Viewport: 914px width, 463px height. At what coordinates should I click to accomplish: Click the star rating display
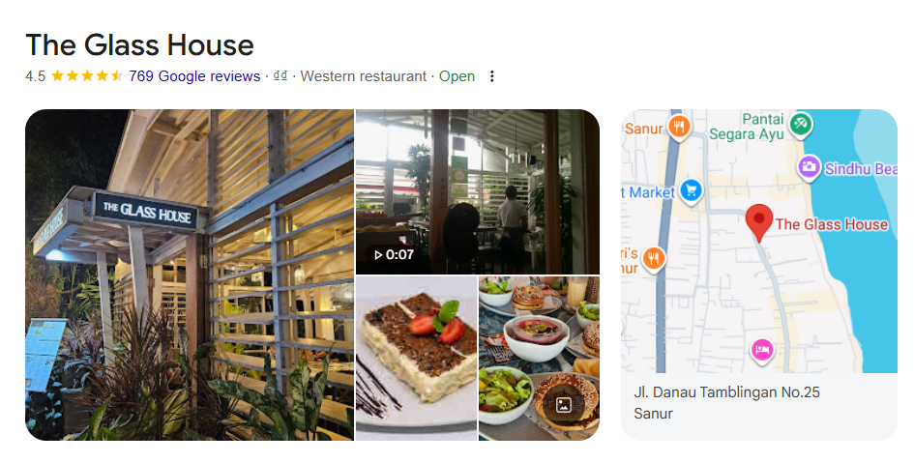[x=87, y=76]
